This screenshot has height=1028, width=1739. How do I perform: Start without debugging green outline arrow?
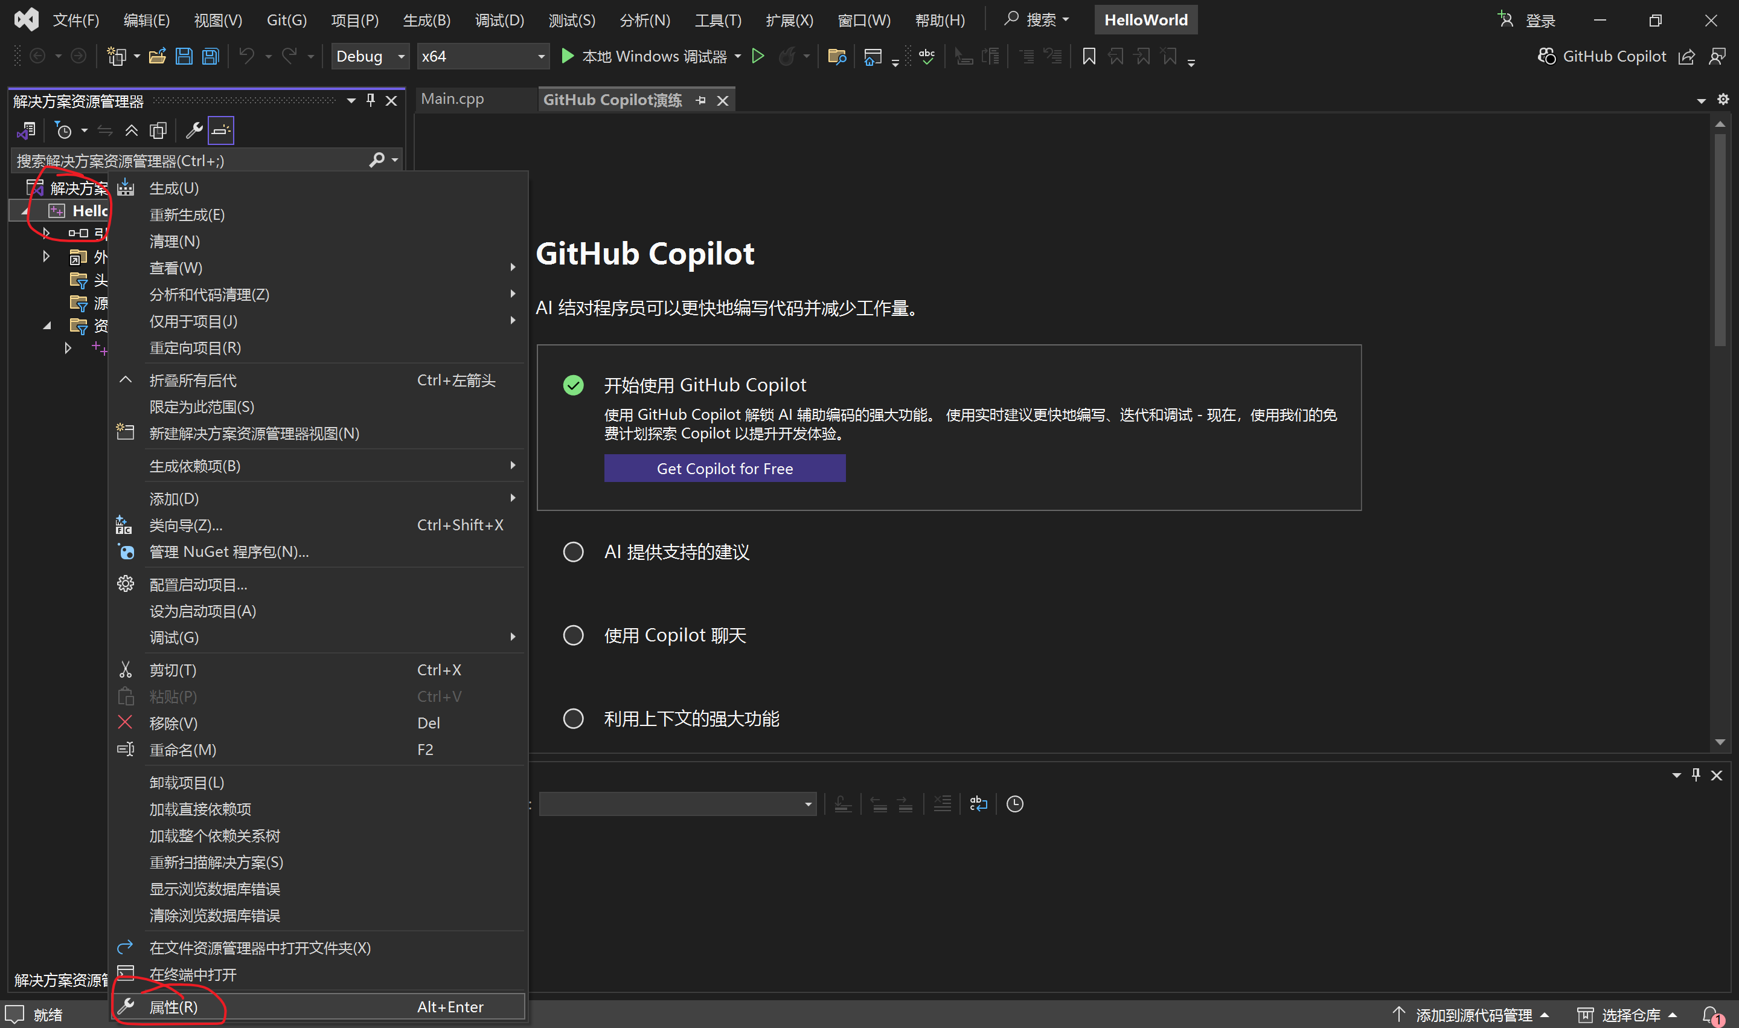(758, 56)
